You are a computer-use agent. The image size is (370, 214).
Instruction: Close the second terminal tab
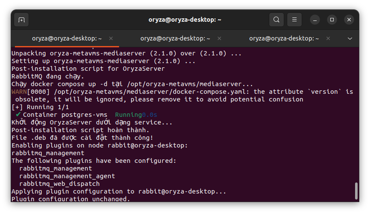click(x=219, y=38)
